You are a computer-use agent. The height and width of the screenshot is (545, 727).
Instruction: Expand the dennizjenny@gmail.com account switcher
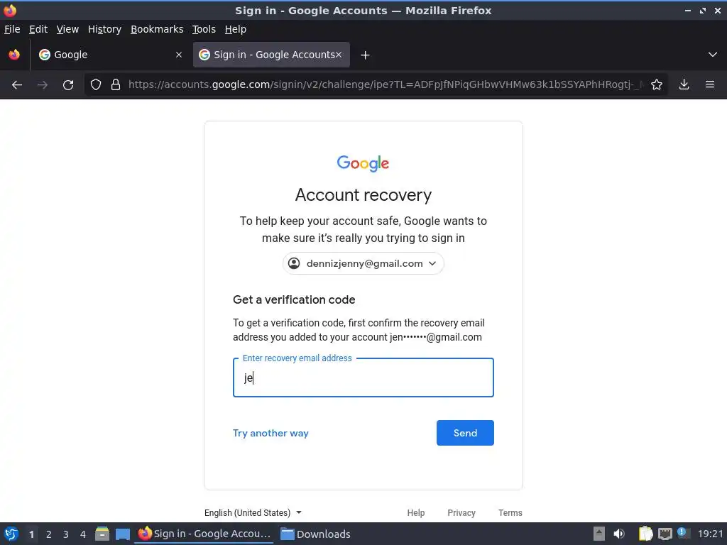363,263
